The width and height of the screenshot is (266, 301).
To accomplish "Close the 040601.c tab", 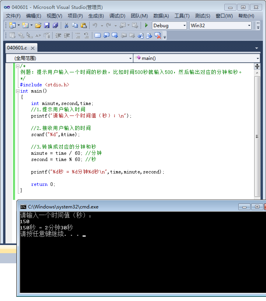I will point(33,48).
